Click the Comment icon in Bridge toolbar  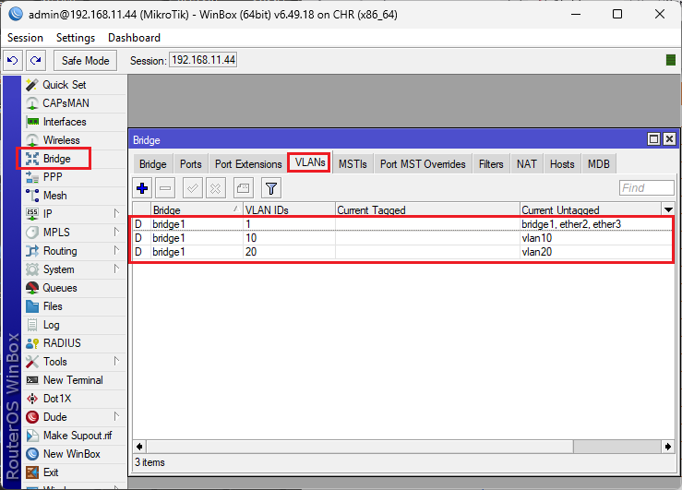(243, 188)
